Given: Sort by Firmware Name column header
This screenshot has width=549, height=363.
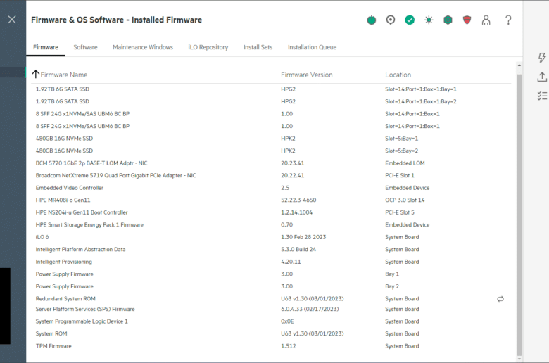Looking at the screenshot, I should click(64, 75).
